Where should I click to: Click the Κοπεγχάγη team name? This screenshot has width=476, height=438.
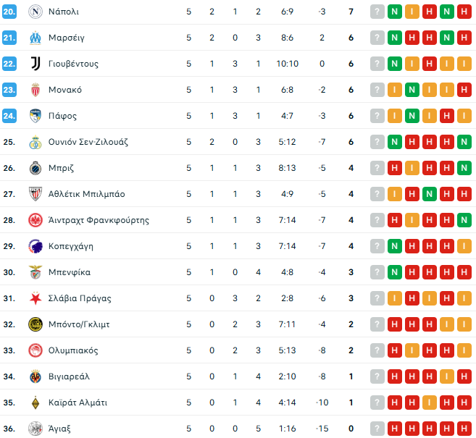point(71,246)
